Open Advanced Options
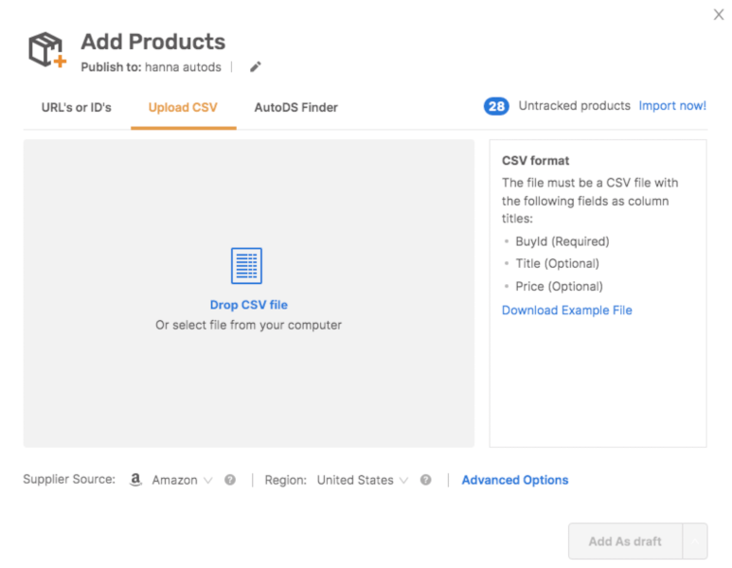This screenshot has height=568, width=732. click(515, 480)
